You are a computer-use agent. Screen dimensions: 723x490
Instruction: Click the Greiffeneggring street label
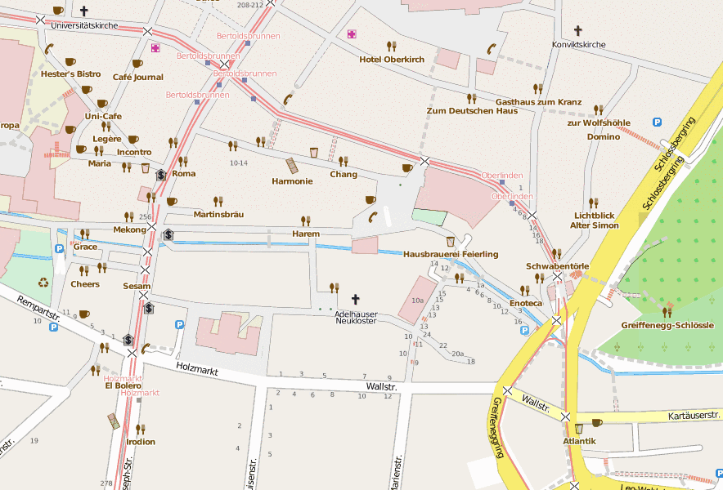coord(497,428)
